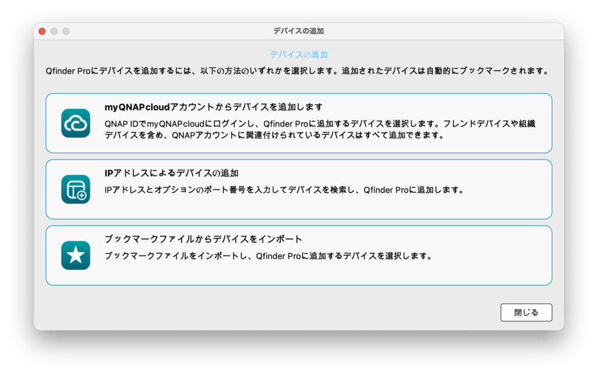Select 'myQNAPcloudアカウントからデバイスを追加します' heading
Screen dimensions: 598x375
pyautogui.click(x=214, y=107)
